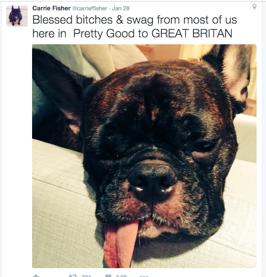The width and height of the screenshot is (266, 277).
Task: Open the Jan 28 timestamp permalink
Action: pos(121,8)
